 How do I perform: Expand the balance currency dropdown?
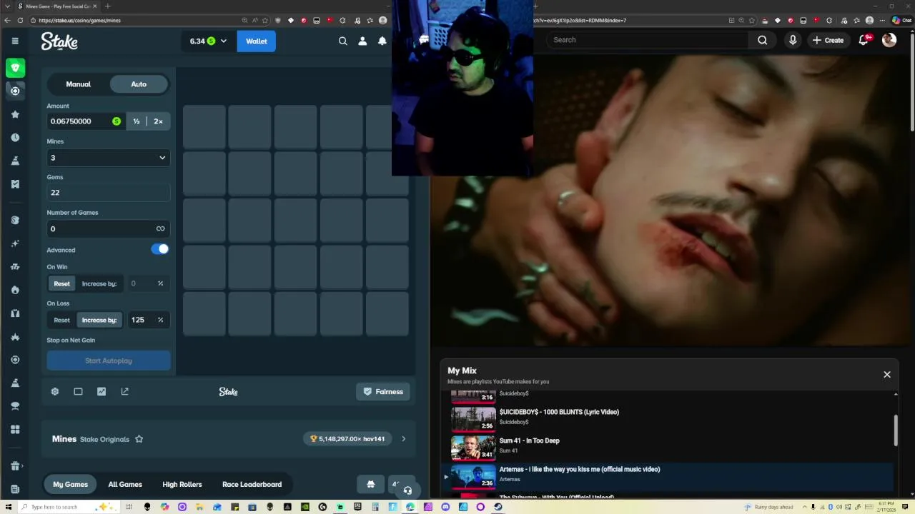pyautogui.click(x=223, y=41)
